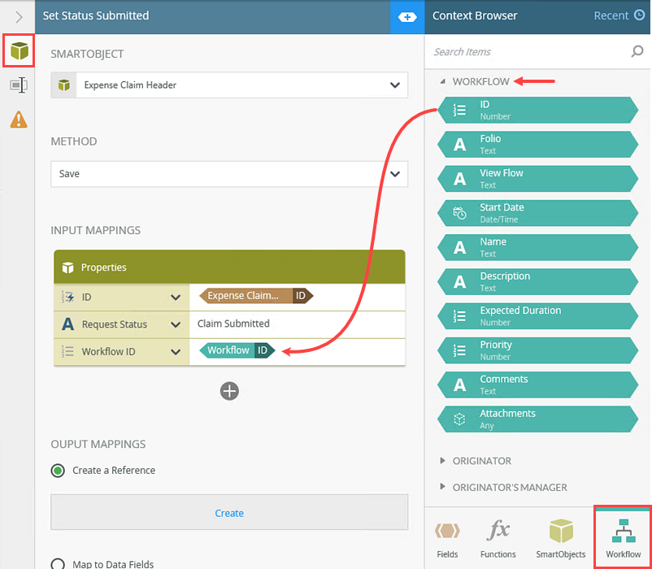Select the Folio field under WORKFLOW
This screenshot has width=652, height=569.
[x=537, y=144]
